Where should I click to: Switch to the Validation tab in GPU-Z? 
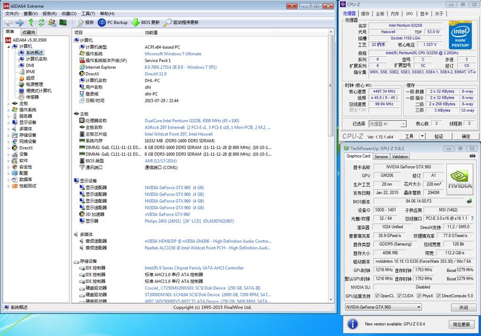pos(400,156)
